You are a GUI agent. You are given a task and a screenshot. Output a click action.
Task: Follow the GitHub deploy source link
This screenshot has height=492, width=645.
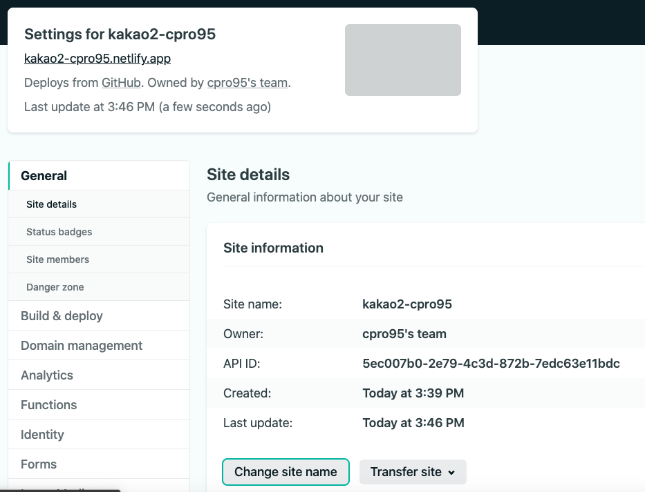pos(121,83)
